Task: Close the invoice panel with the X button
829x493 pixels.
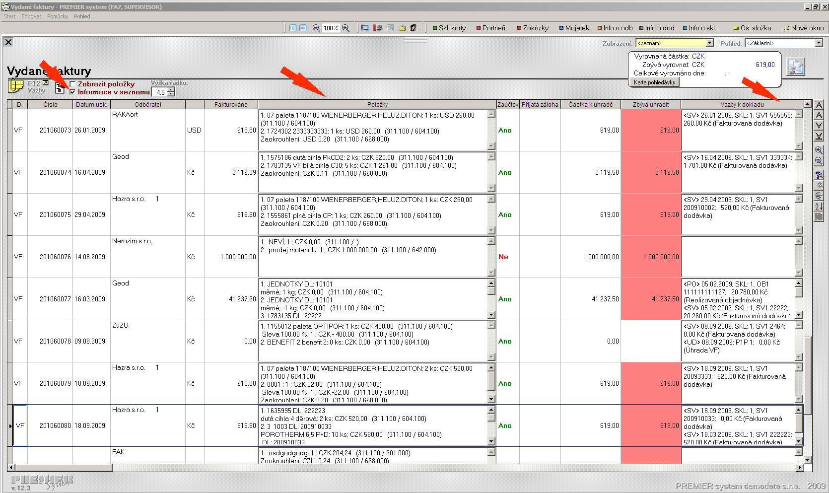Action: (x=8, y=42)
